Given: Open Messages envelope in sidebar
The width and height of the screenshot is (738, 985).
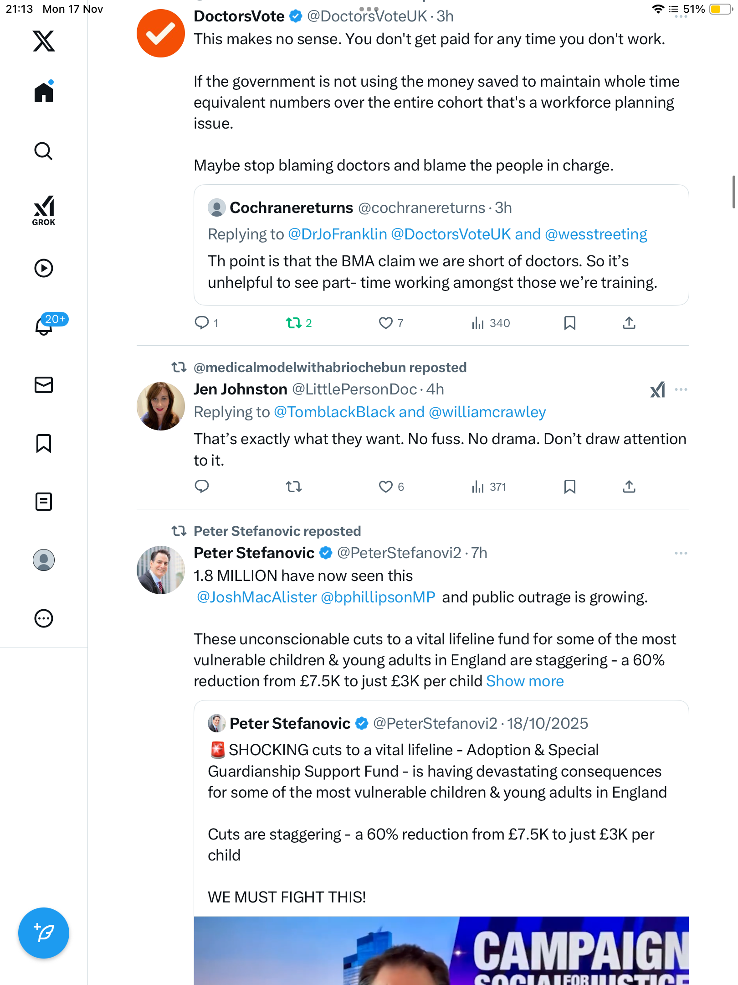Looking at the screenshot, I should [x=44, y=385].
